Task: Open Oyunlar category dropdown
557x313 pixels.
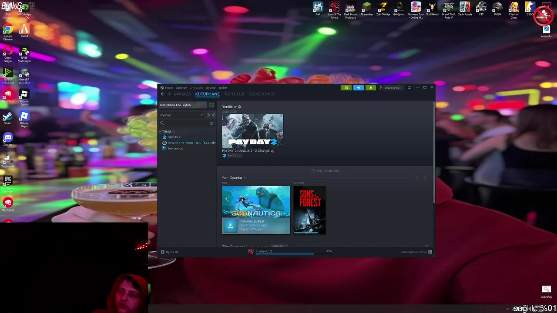Action: tap(181, 115)
